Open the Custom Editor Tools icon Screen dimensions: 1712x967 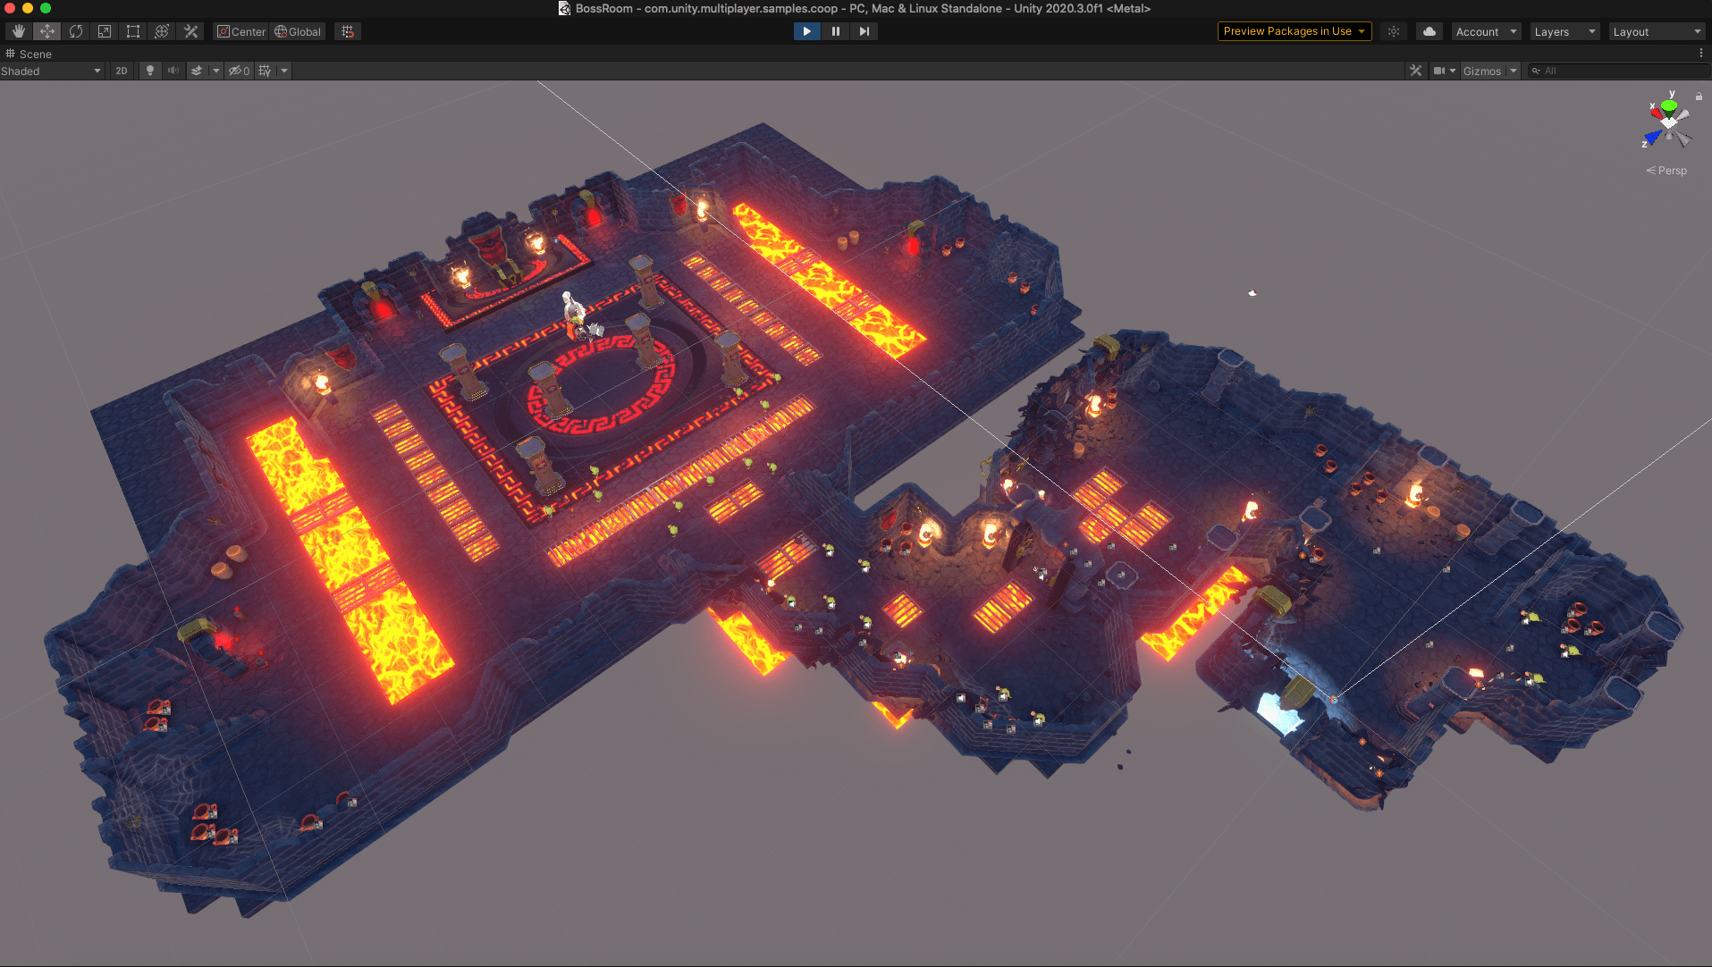tap(190, 30)
